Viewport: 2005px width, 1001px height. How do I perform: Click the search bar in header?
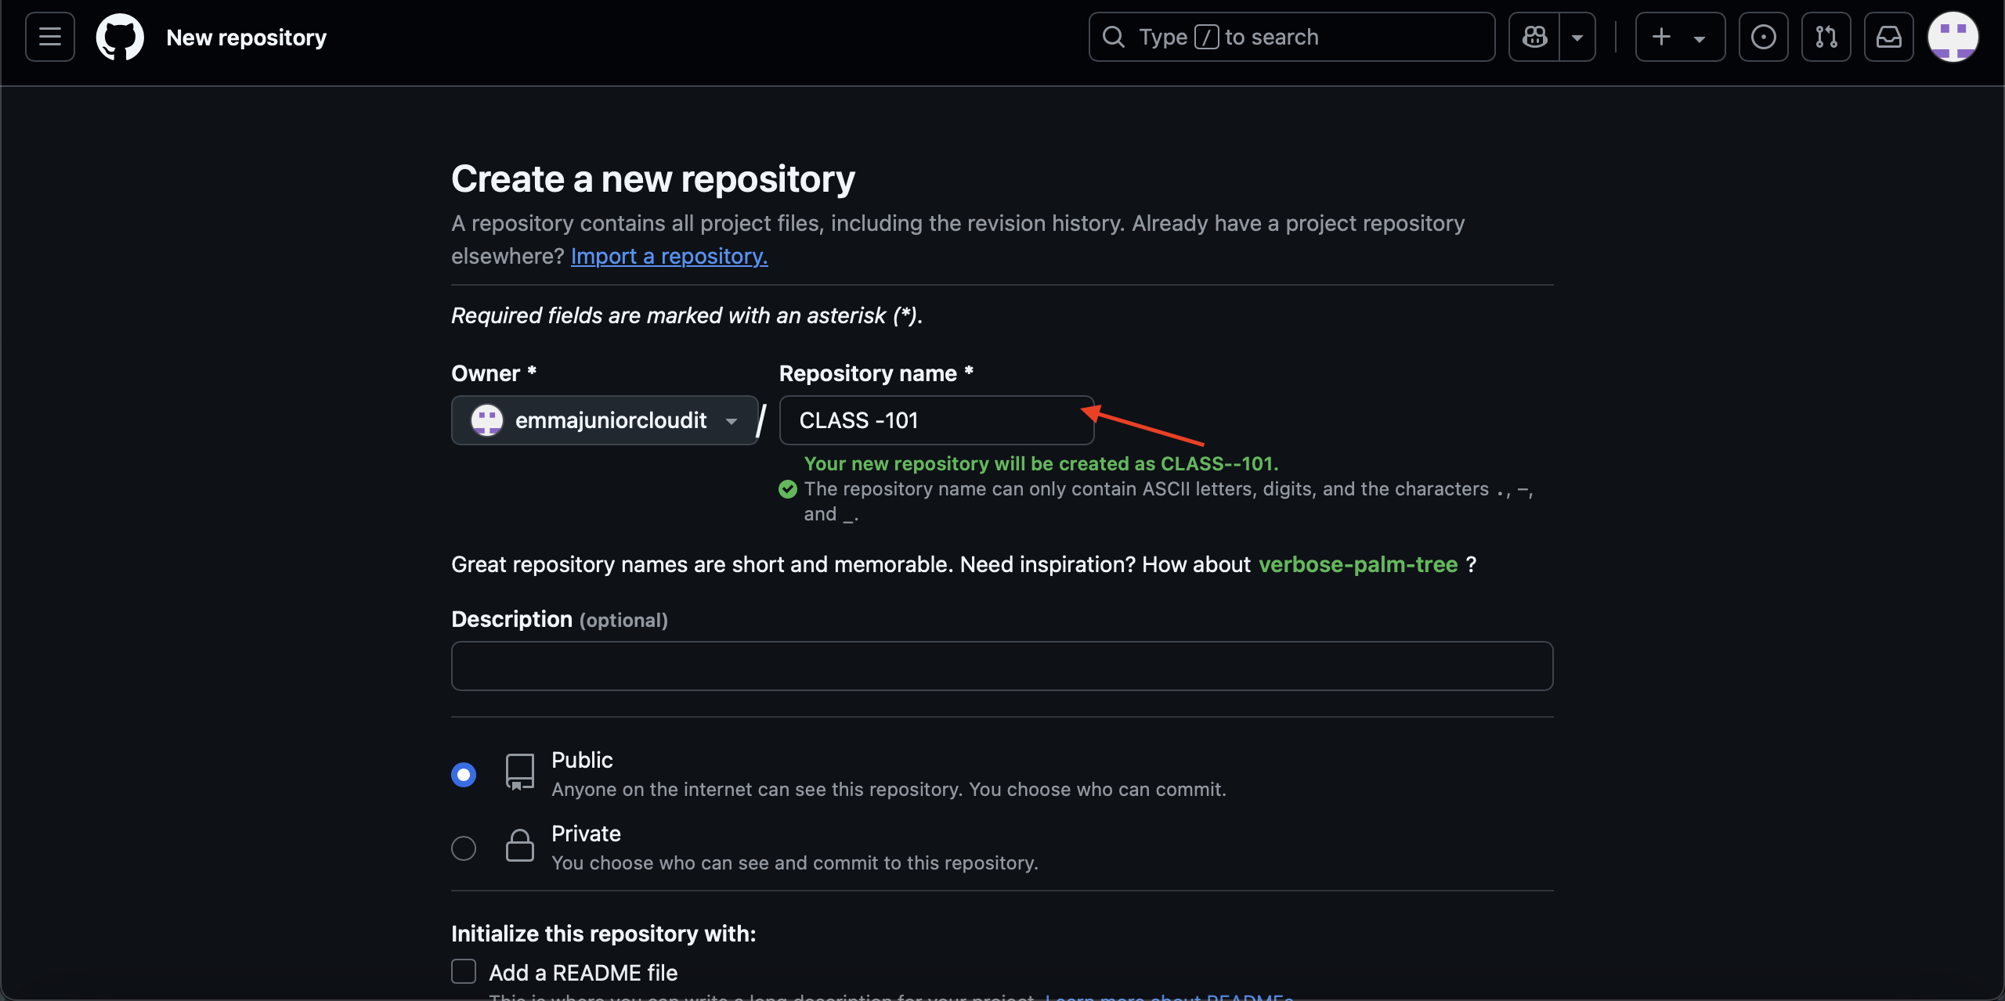coord(1292,37)
